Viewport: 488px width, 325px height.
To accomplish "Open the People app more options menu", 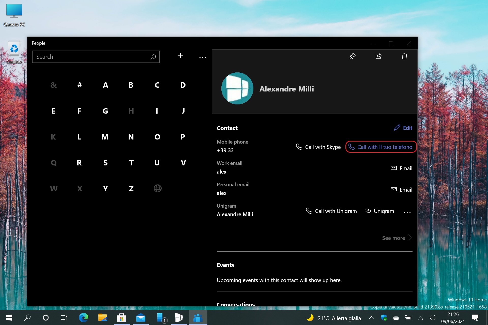I will (203, 57).
